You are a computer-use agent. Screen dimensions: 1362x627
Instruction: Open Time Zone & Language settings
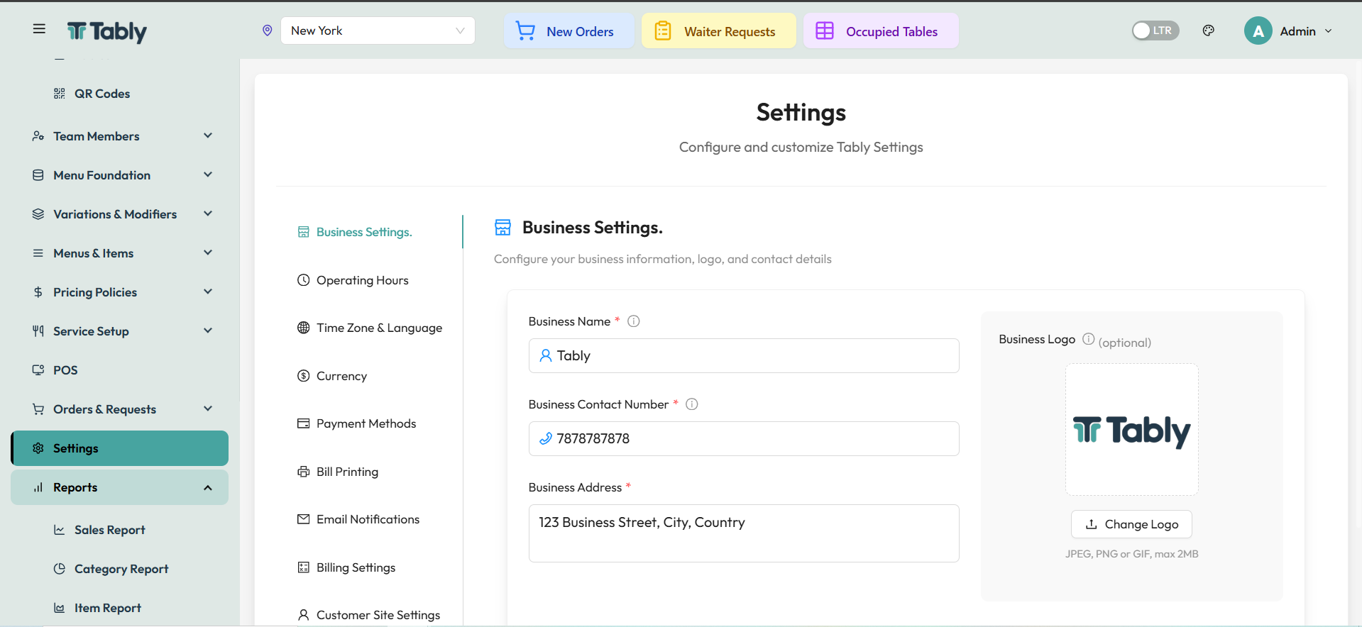point(370,328)
